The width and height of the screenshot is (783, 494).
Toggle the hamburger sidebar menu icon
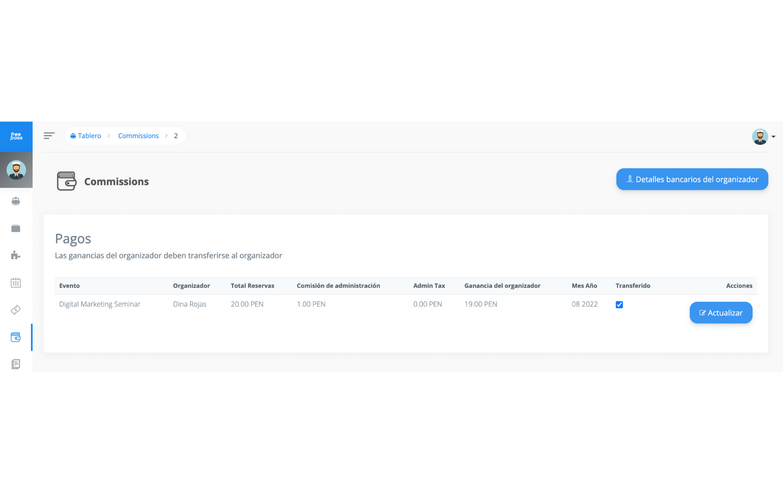coord(49,135)
